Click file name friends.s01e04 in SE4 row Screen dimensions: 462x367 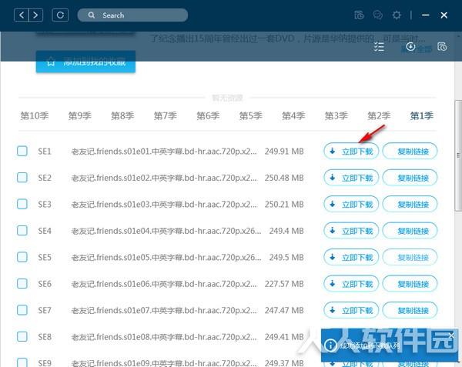click(x=166, y=231)
